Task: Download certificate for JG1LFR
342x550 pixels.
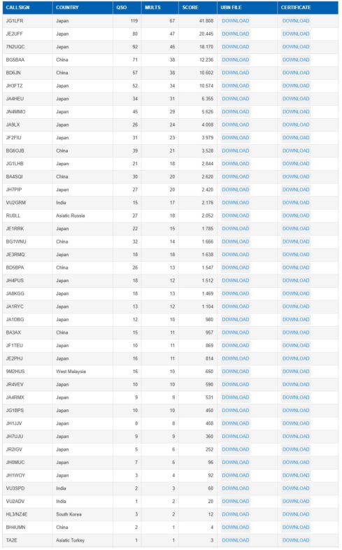Action: point(296,21)
